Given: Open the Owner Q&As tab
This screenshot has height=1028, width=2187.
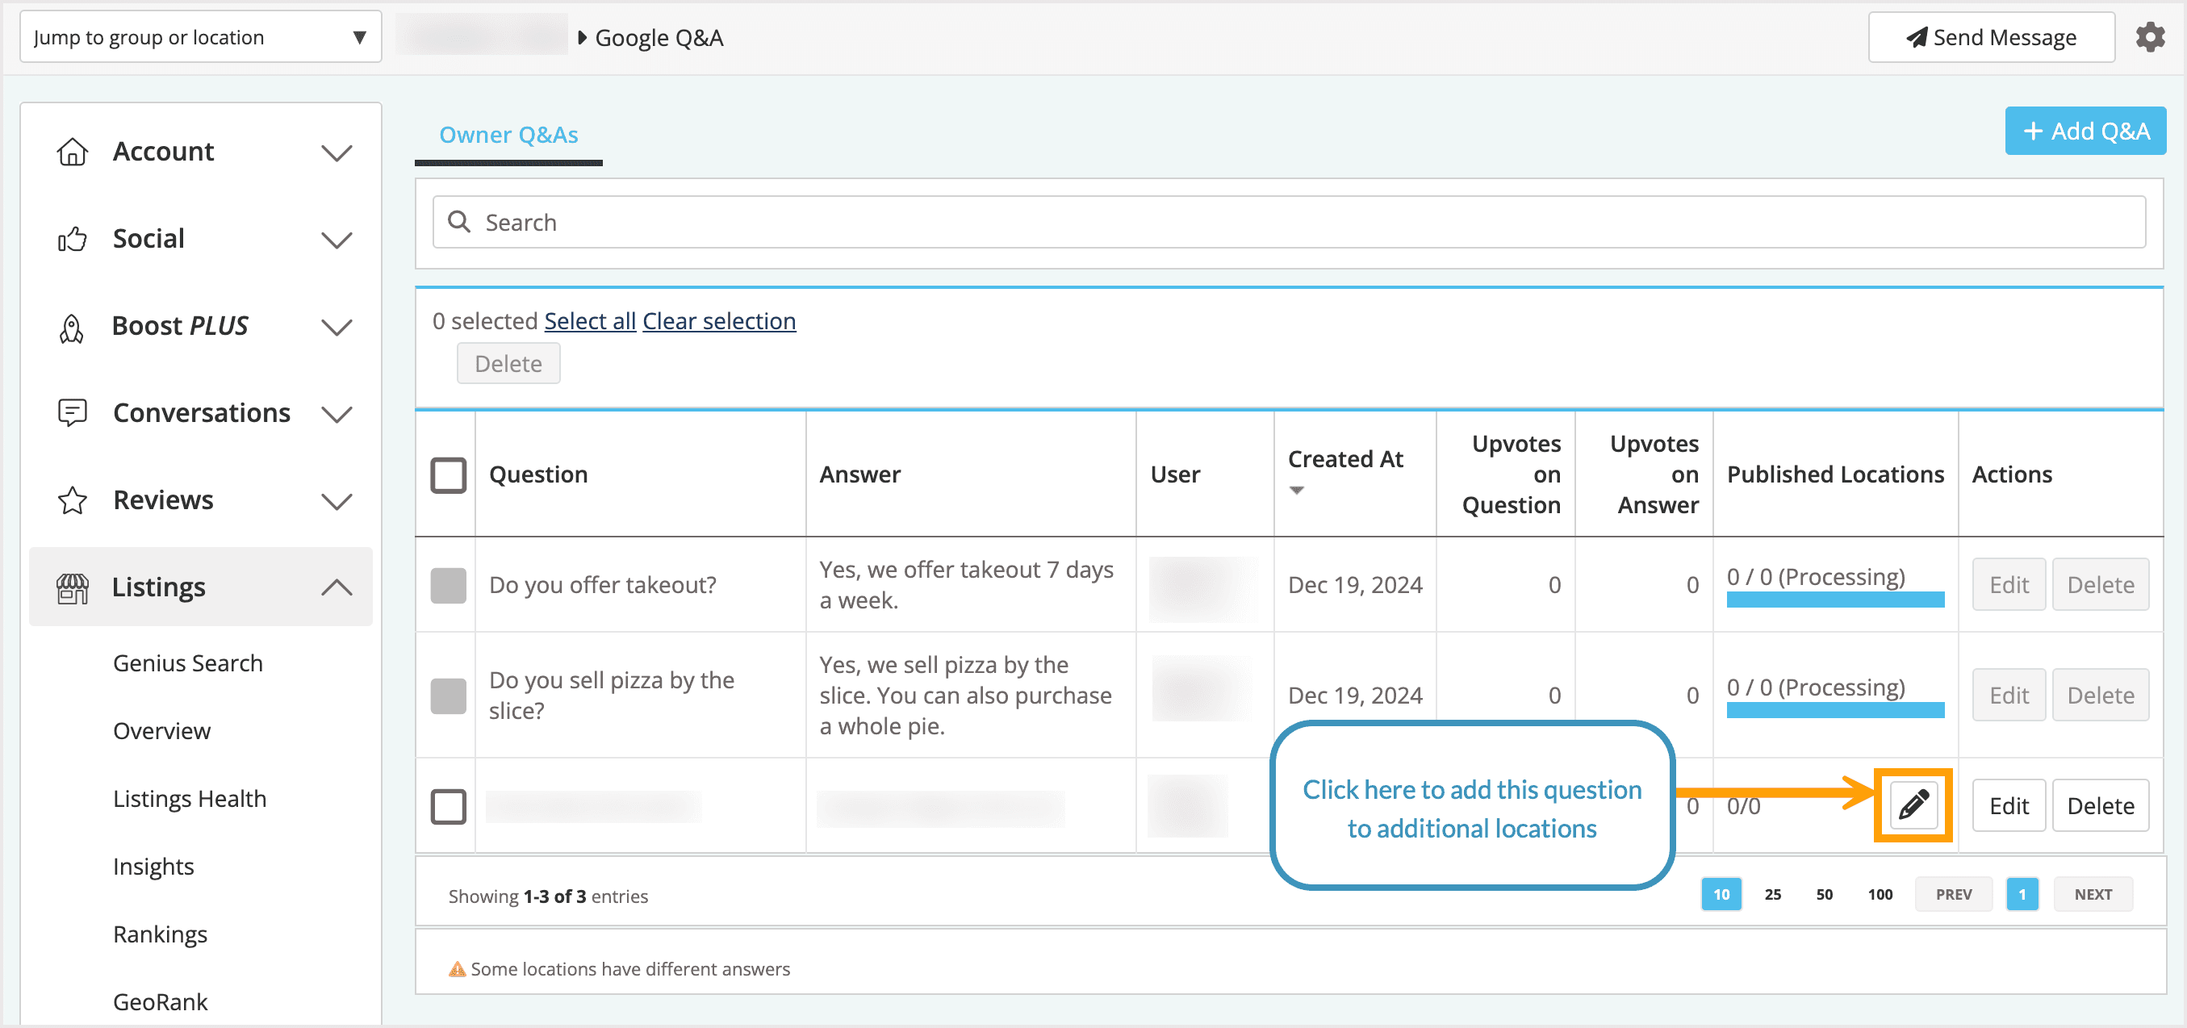Looking at the screenshot, I should (x=508, y=135).
